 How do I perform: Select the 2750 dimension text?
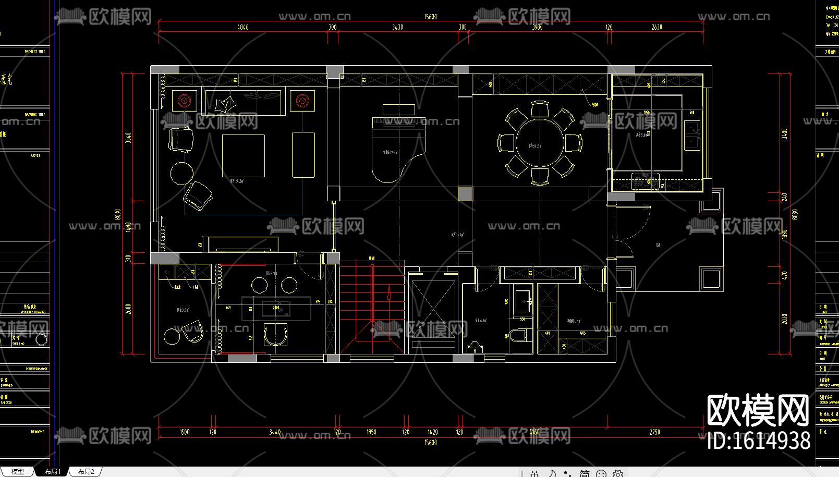[x=655, y=432]
